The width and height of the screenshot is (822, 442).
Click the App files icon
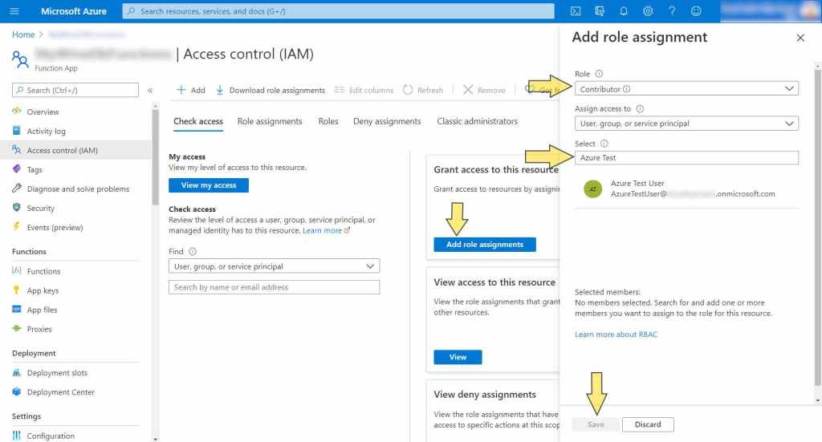pos(17,309)
